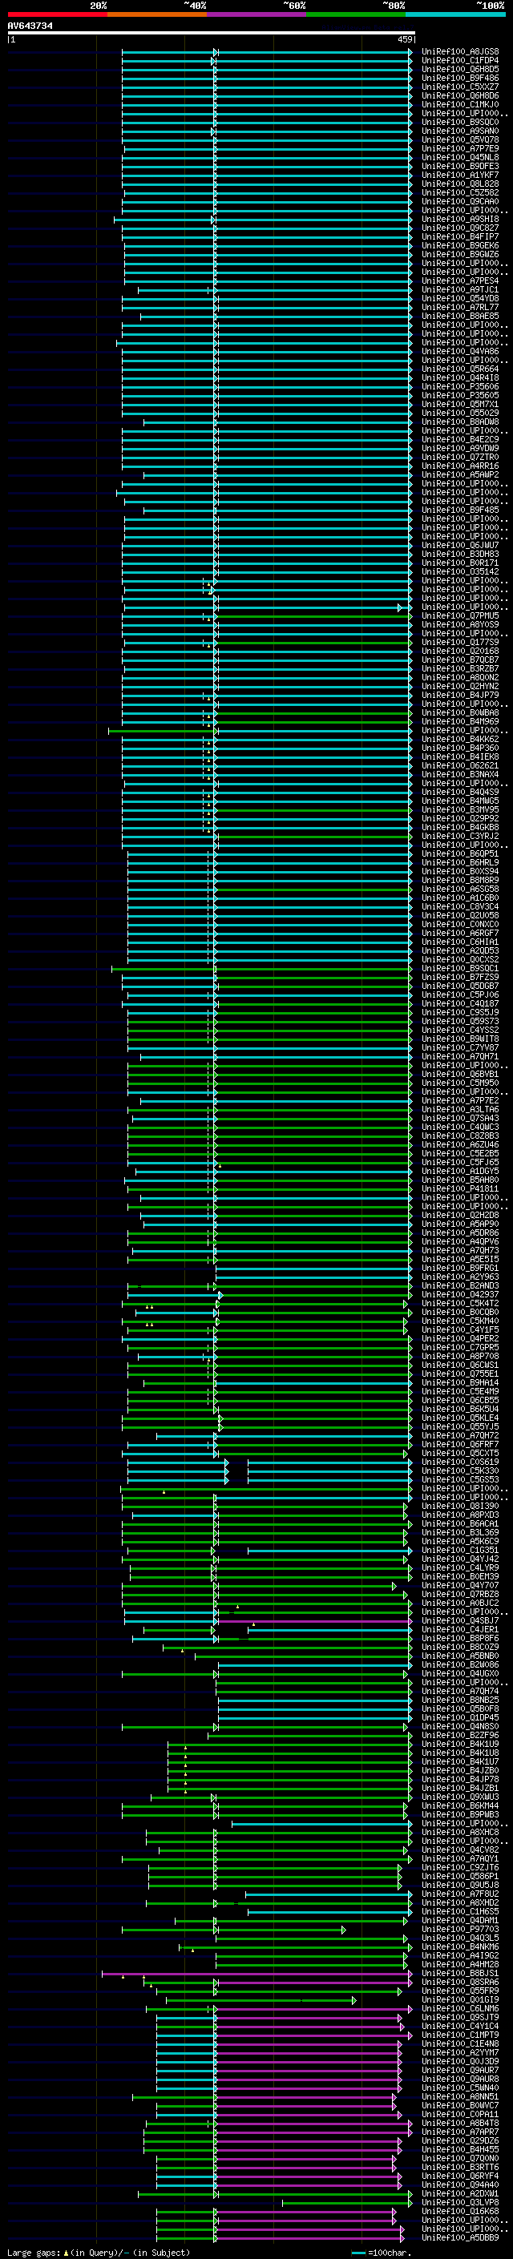Click the green ~80% identity legend bar
513x2259 pixels.
pos(356,14)
